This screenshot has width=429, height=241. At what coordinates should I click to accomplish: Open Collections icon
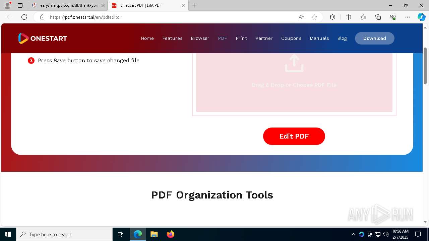pyautogui.click(x=378, y=17)
